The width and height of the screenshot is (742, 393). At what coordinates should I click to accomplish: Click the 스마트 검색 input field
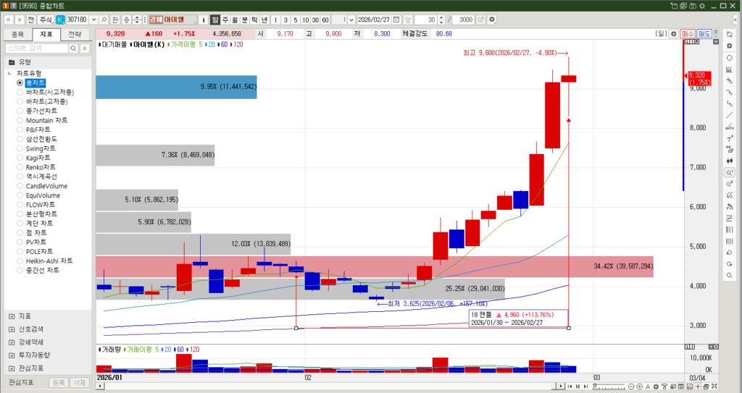[x=36, y=48]
